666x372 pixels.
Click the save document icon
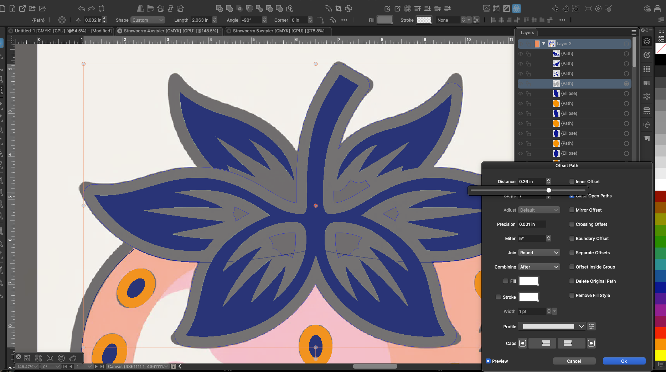coord(12,9)
